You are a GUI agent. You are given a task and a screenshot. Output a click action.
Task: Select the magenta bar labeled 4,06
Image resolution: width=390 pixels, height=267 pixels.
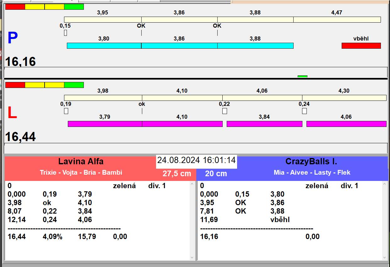(x=346, y=124)
